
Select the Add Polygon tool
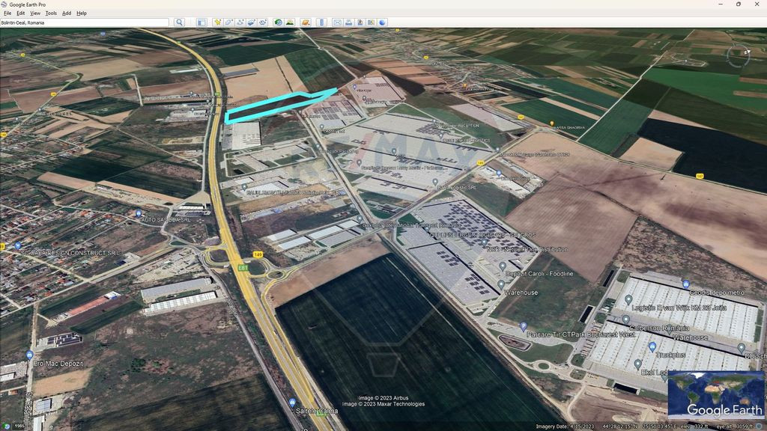(228, 22)
